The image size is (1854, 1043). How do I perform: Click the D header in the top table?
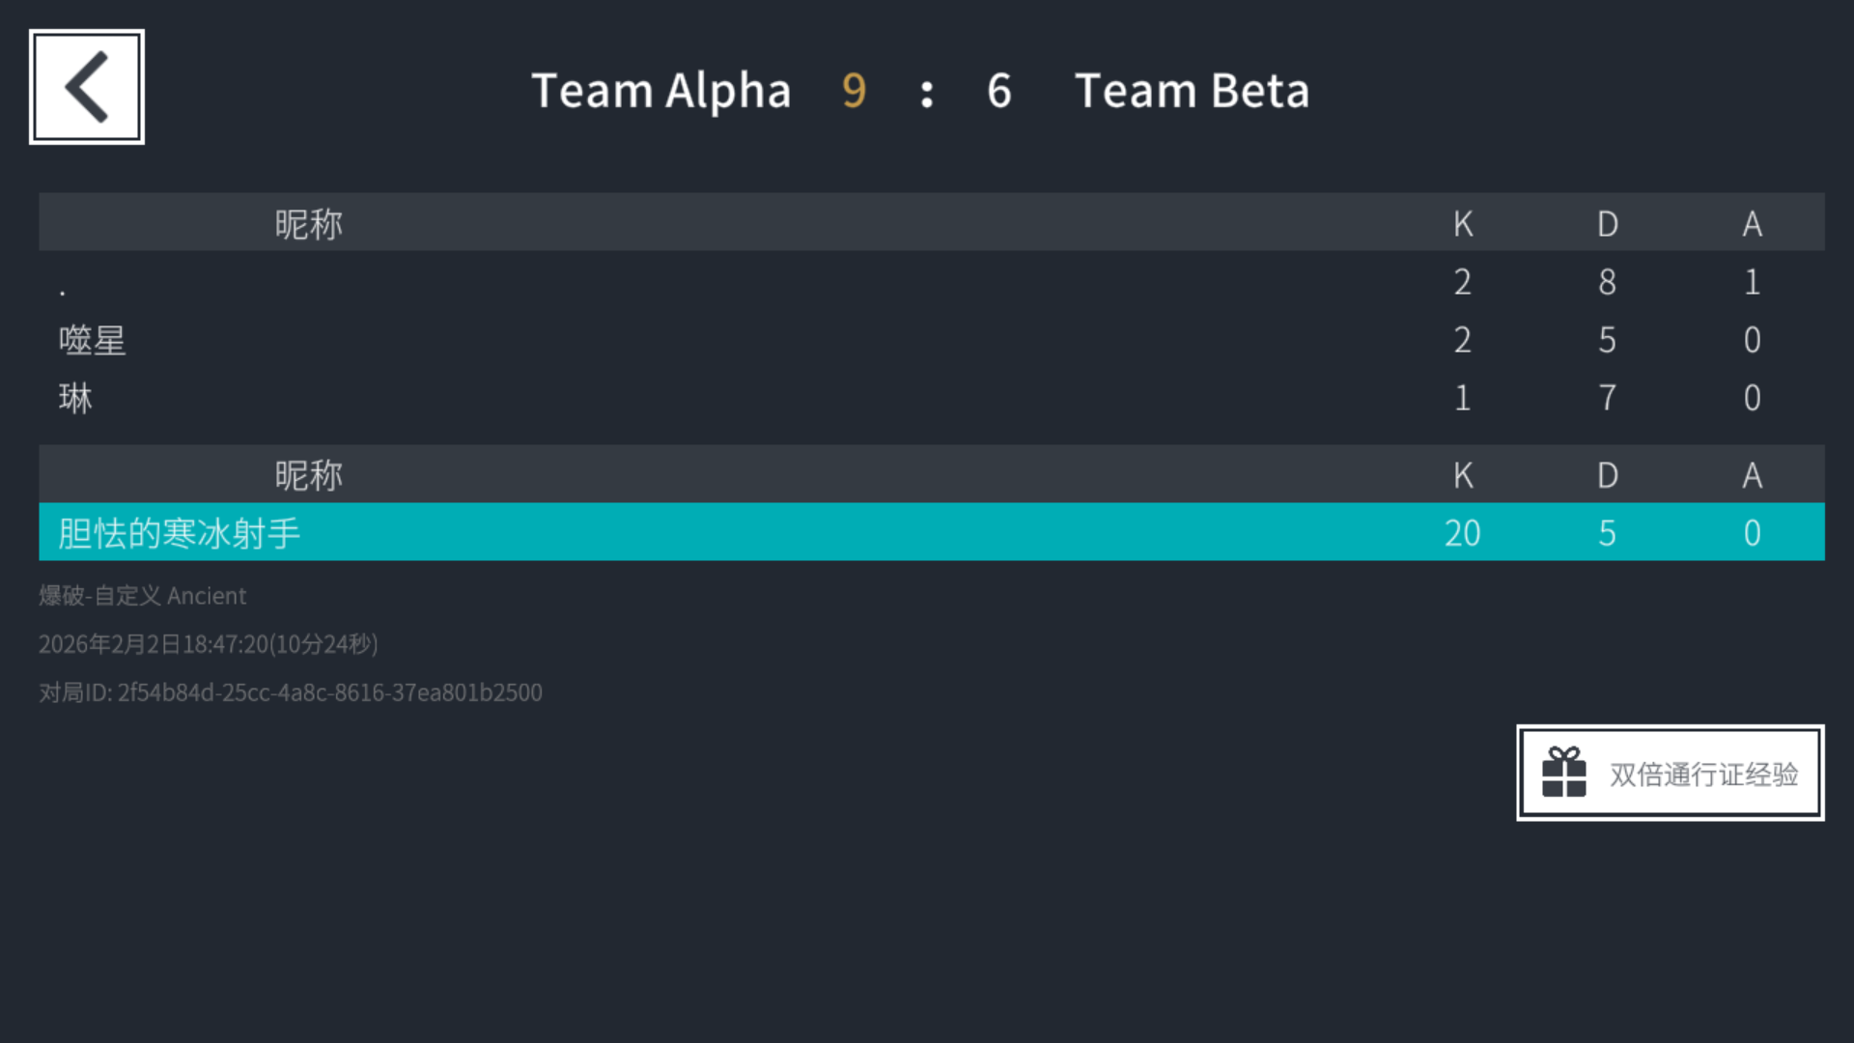(x=1607, y=224)
